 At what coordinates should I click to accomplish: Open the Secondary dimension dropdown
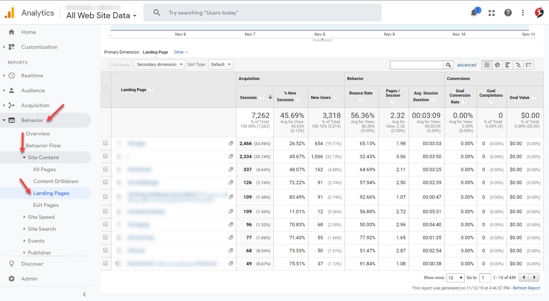(159, 64)
